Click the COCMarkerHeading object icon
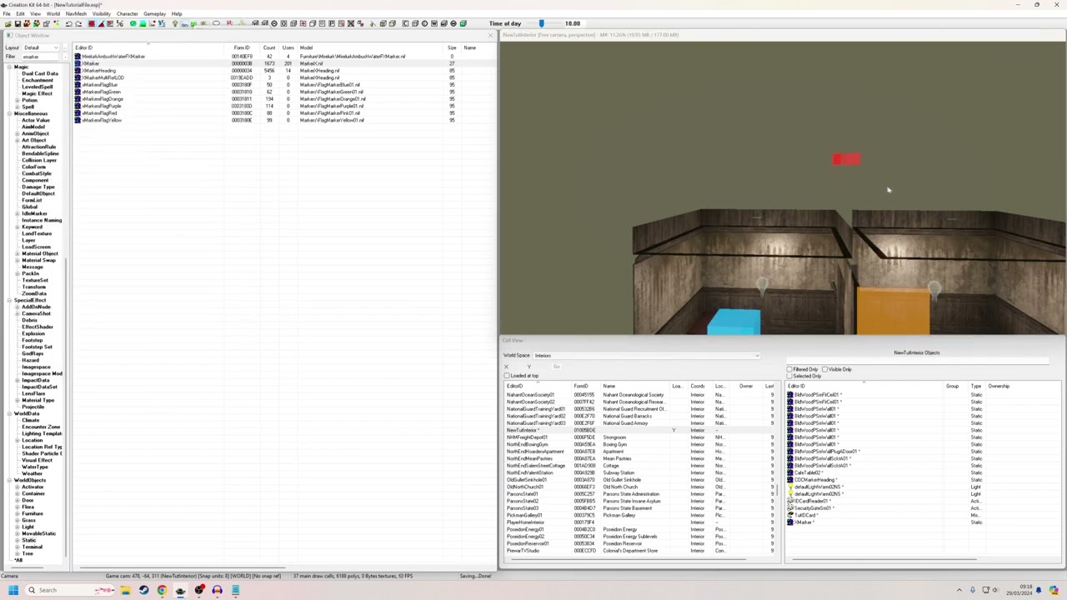 click(x=790, y=480)
